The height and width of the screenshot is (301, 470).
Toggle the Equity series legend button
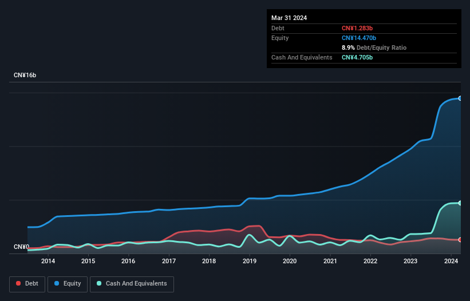[68, 284]
